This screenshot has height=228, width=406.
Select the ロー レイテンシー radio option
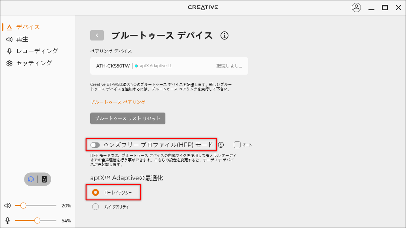tap(95, 192)
